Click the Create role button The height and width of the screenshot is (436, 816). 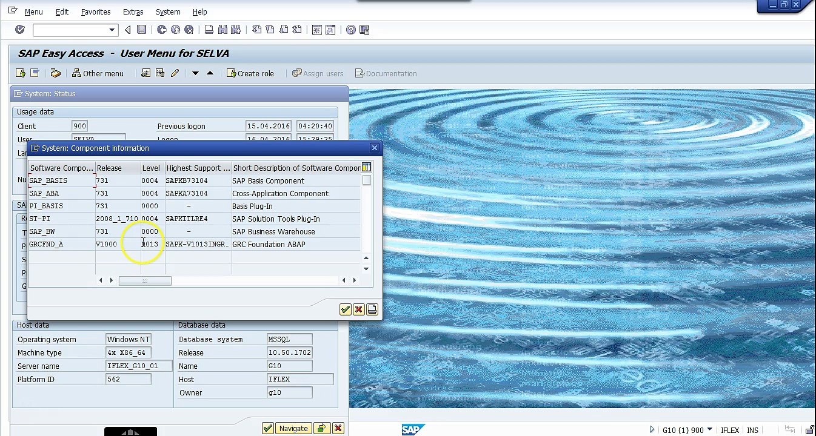pos(250,73)
